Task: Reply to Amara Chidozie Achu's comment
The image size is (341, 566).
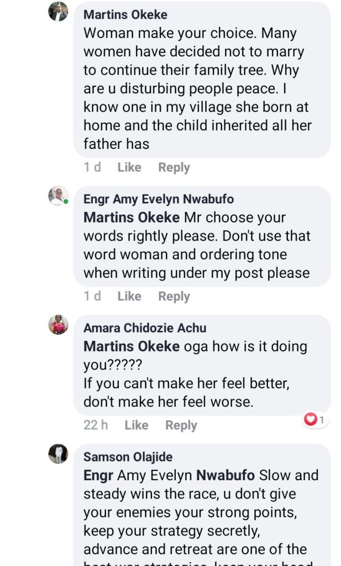Action: click(x=181, y=425)
